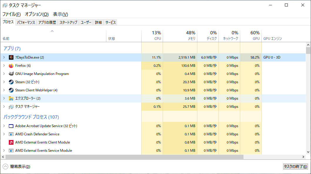Click the AMD Crash Defender Service icon
The image size is (311, 174).
point(11,134)
